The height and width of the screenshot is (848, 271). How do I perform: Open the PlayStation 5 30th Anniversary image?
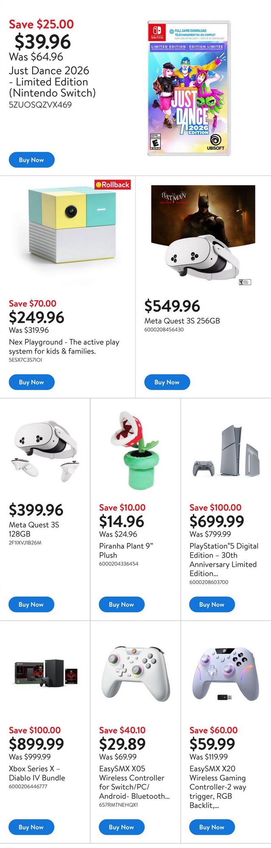coord(226,451)
